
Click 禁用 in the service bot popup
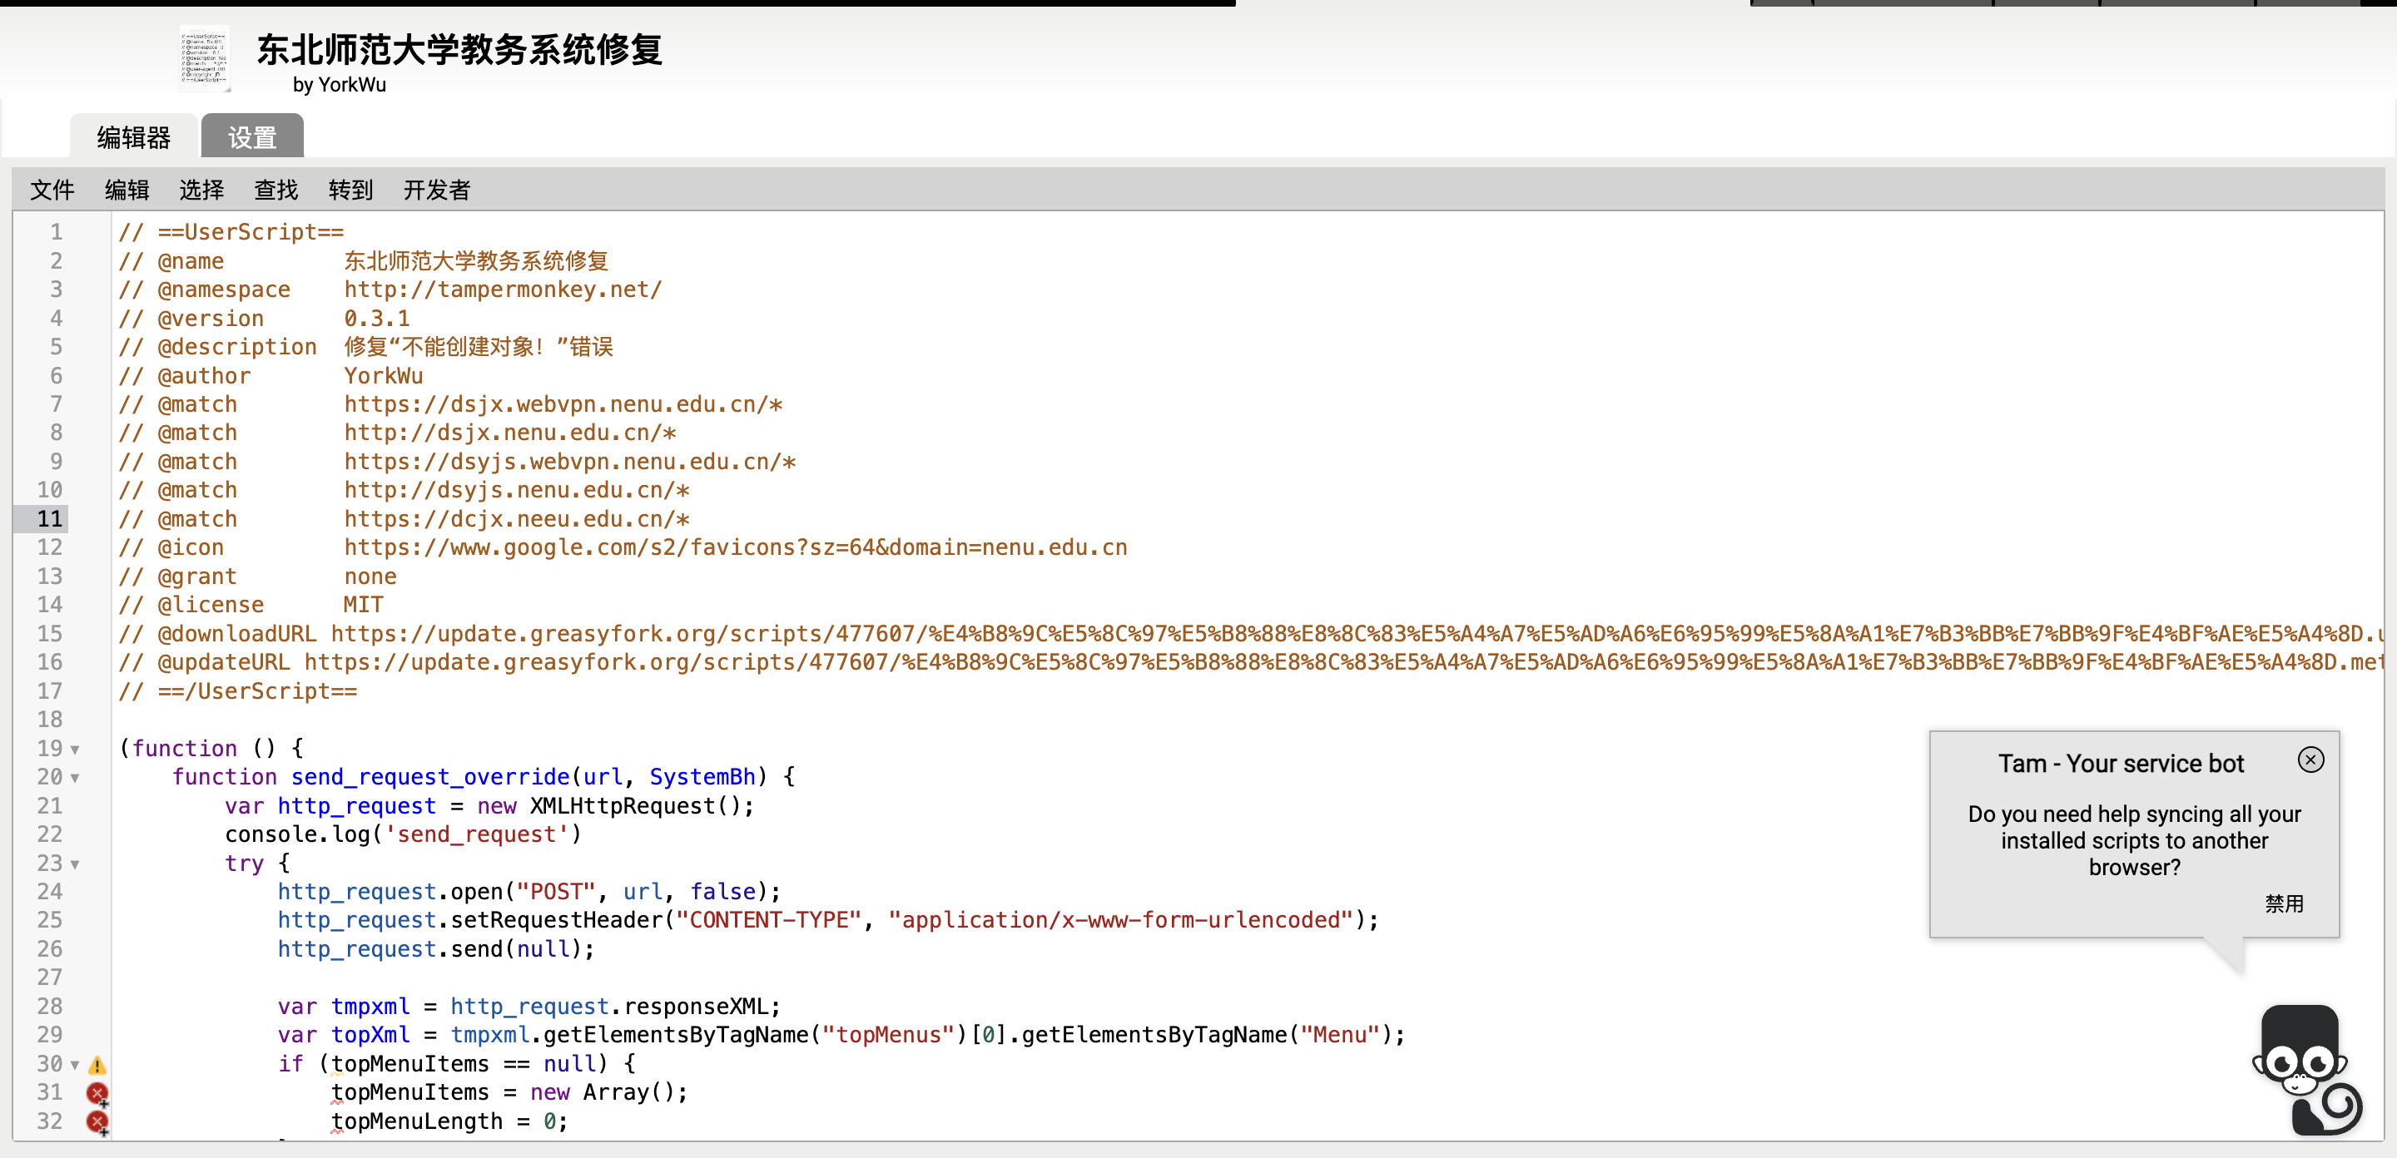click(x=2284, y=903)
